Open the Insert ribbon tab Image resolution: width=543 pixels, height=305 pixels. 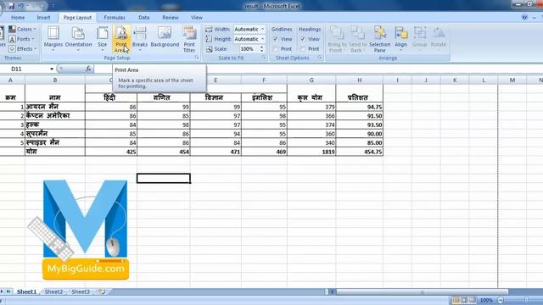click(43, 17)
